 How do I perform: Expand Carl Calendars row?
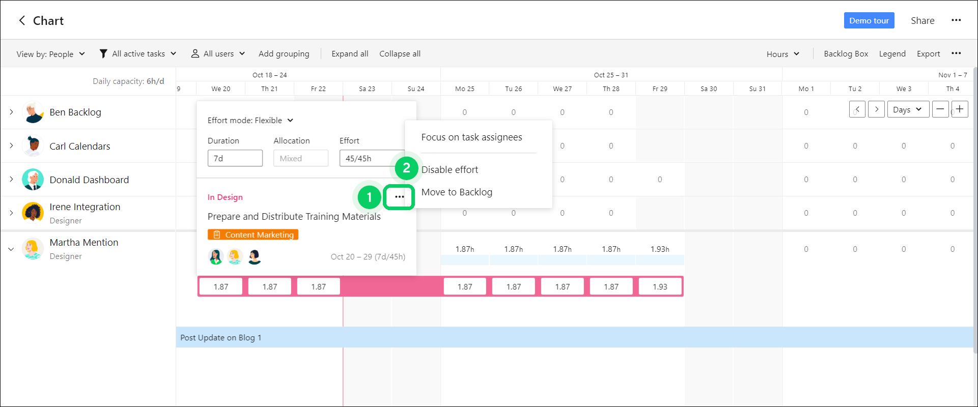tap(11, 146)
